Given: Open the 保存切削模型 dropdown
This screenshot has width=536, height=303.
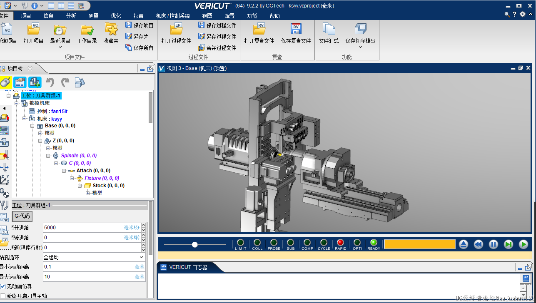Looking at the screenshot, I should point(361,47).
